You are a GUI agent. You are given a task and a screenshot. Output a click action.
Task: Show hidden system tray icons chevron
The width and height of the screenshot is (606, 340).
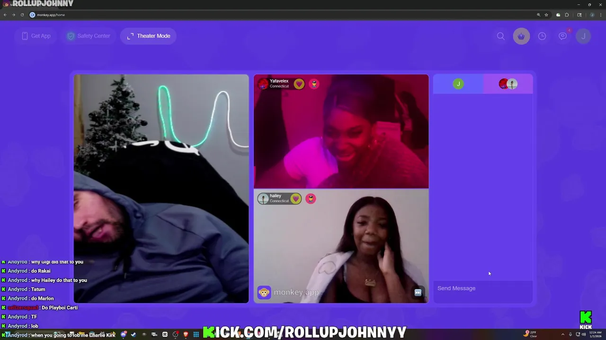pyautogui.click(x=563, y=334)
